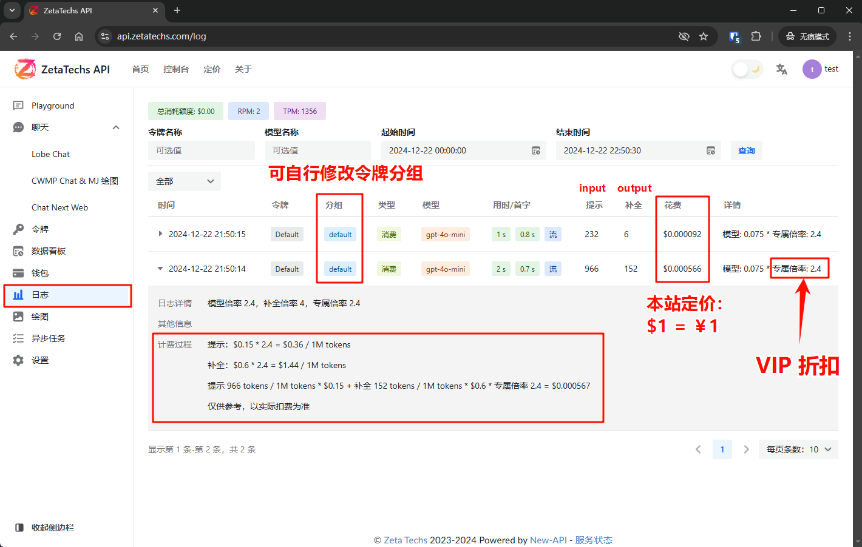
Task: Click the TPM: 1356 tag
Action: click(300, 111)
